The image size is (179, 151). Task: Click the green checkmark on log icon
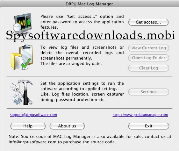pos(26,63)
